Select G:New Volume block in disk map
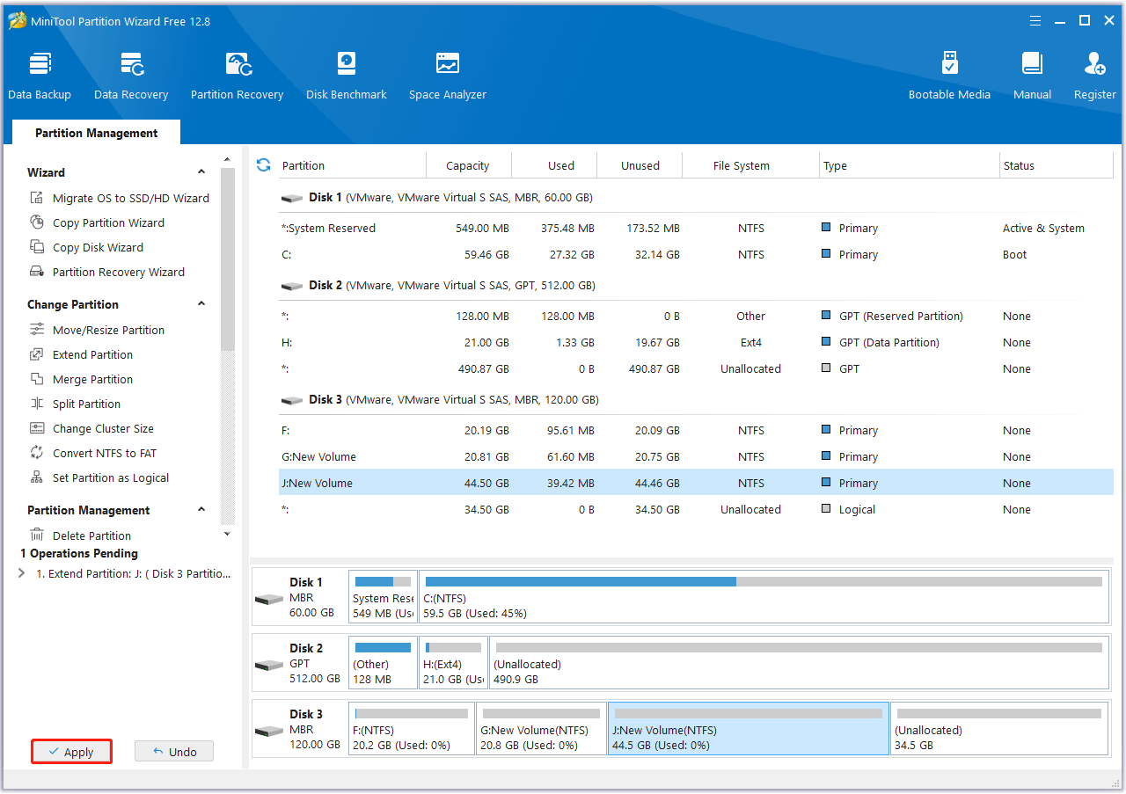 pos(542,729)
